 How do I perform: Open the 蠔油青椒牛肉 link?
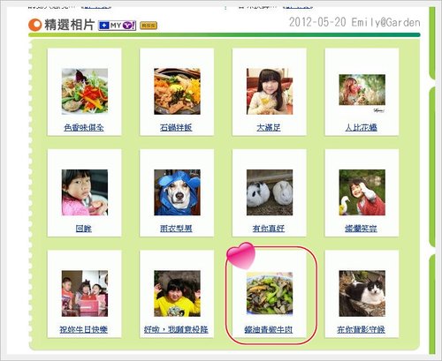click(x=269, y=329)
